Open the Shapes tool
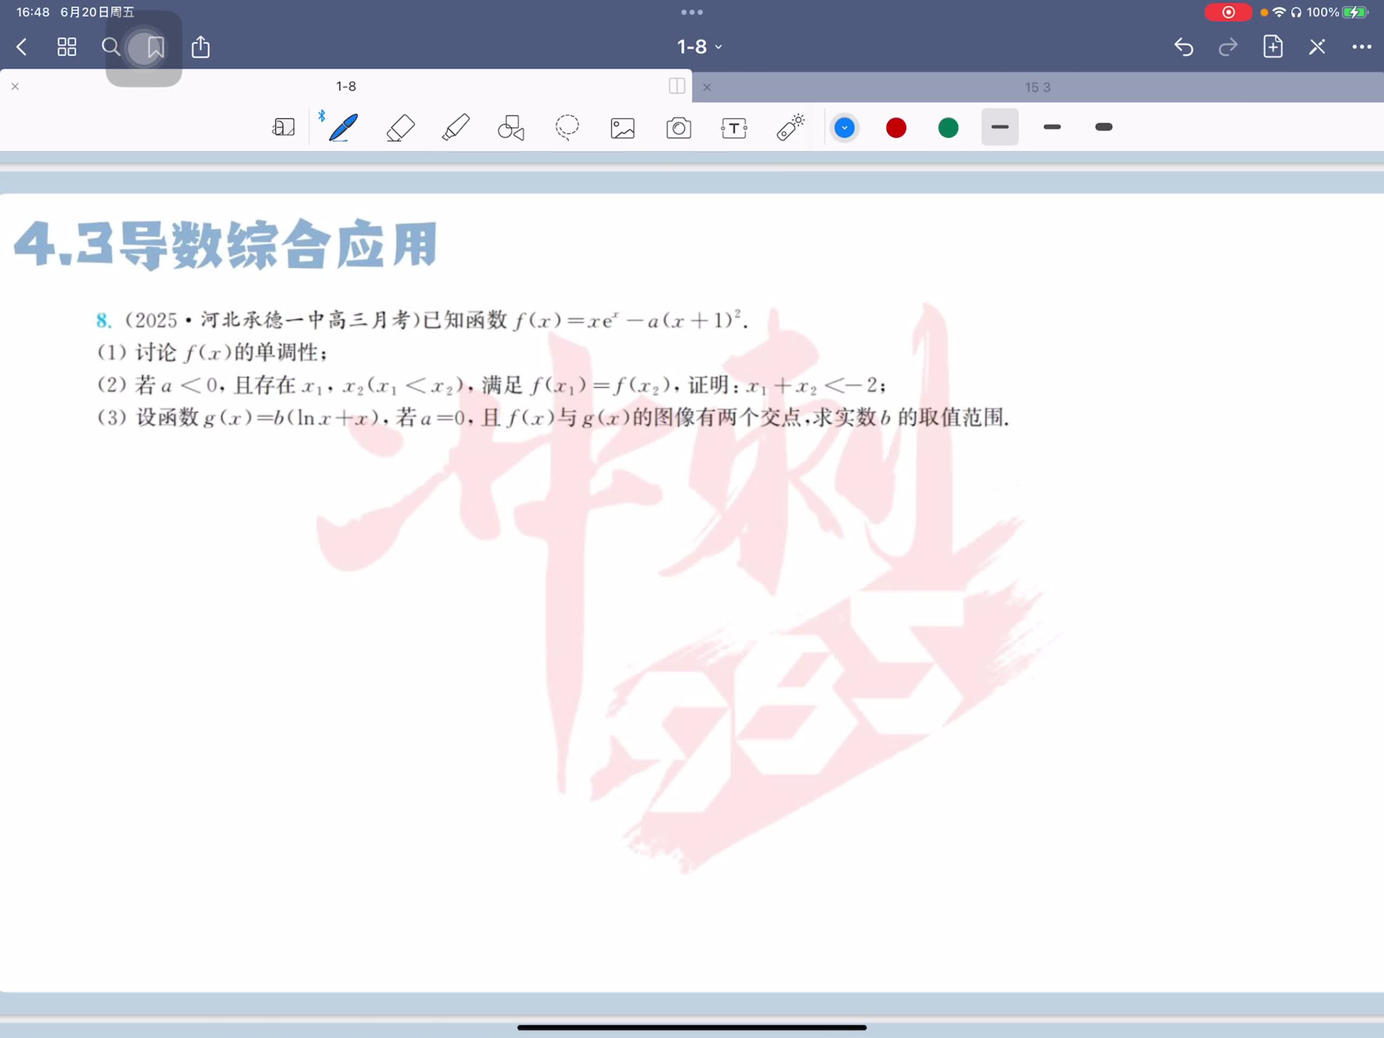The image size is (1384, 1038). pos(510,128)
